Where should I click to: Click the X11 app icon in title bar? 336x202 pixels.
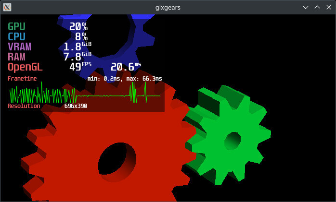pyautogui.click(x=7, y=7)
